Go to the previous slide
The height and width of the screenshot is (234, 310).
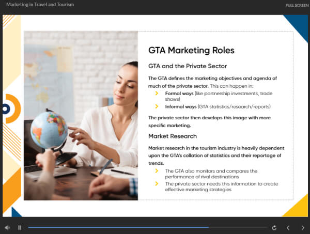288,228
